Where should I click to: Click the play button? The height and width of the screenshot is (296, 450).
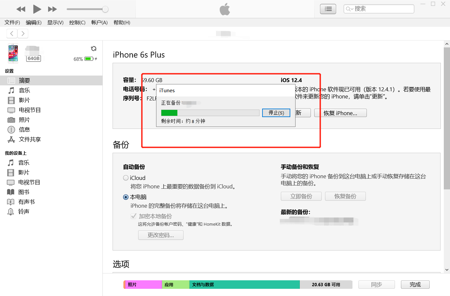(37, 9)
